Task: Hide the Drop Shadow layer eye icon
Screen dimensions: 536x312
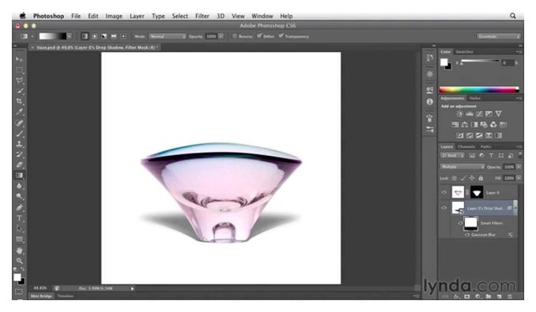Action: pyautogui.click(x=444, y=208)
